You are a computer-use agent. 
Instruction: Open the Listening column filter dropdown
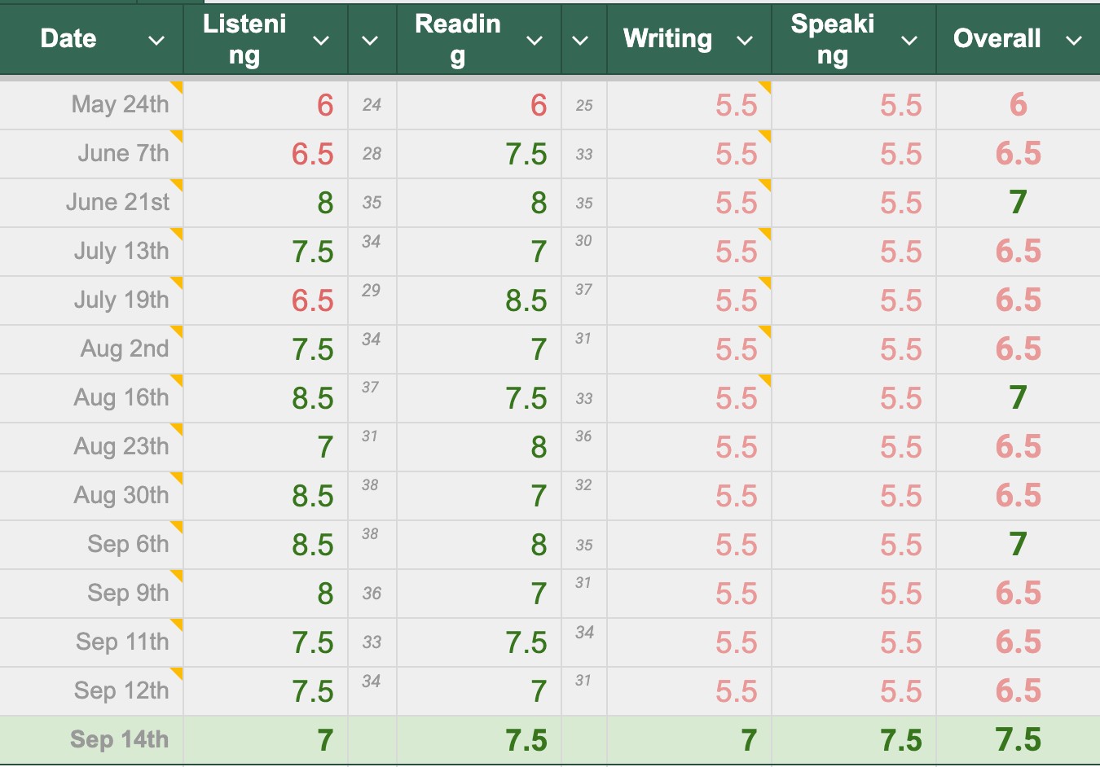coord(321,40)
